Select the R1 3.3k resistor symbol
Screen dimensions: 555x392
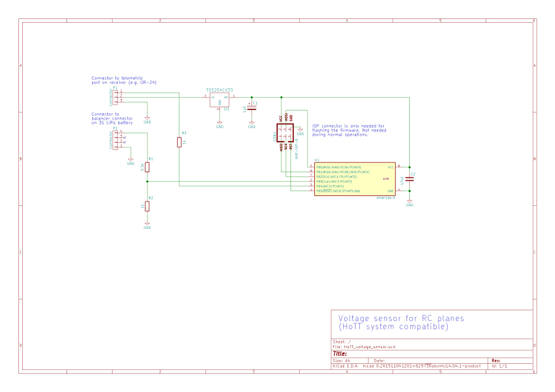[x=147, y=167]
